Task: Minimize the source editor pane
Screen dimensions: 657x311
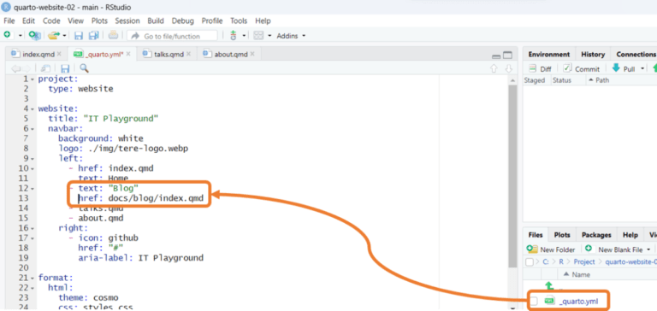Action: click(x=496, y=56)
